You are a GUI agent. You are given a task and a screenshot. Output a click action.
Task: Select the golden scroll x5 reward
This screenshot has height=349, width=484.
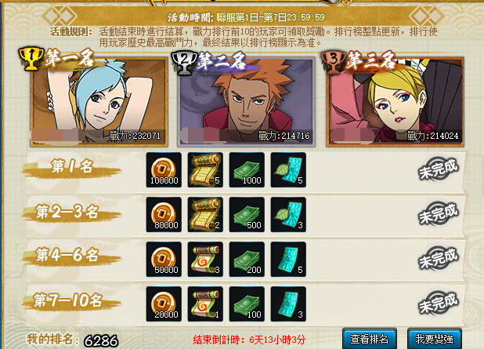205,170
